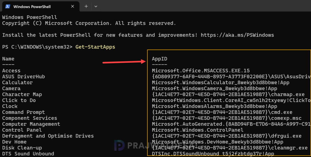Click the Access name row

pos(11,71)
